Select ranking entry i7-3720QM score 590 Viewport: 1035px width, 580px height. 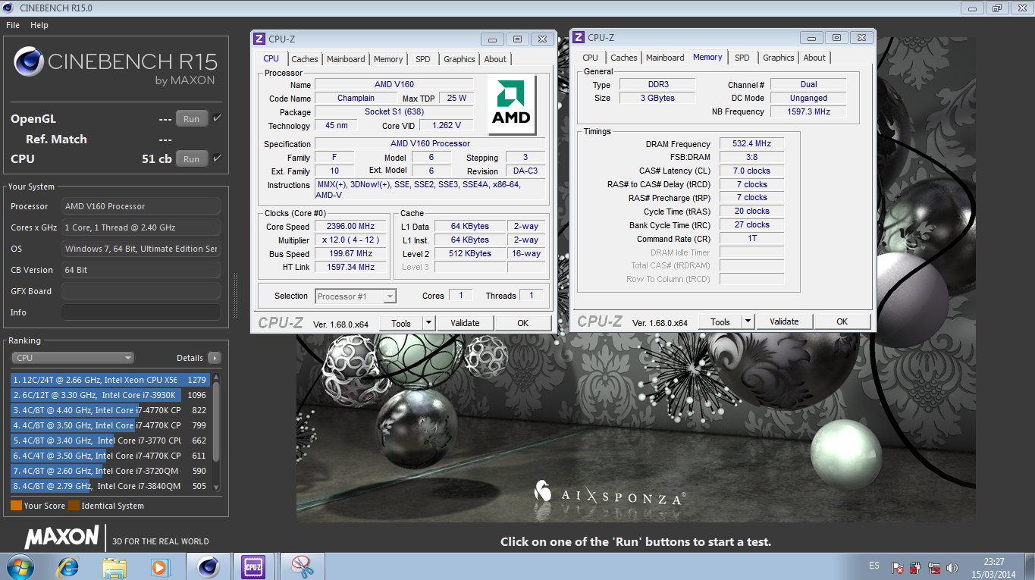coord(111,471)
